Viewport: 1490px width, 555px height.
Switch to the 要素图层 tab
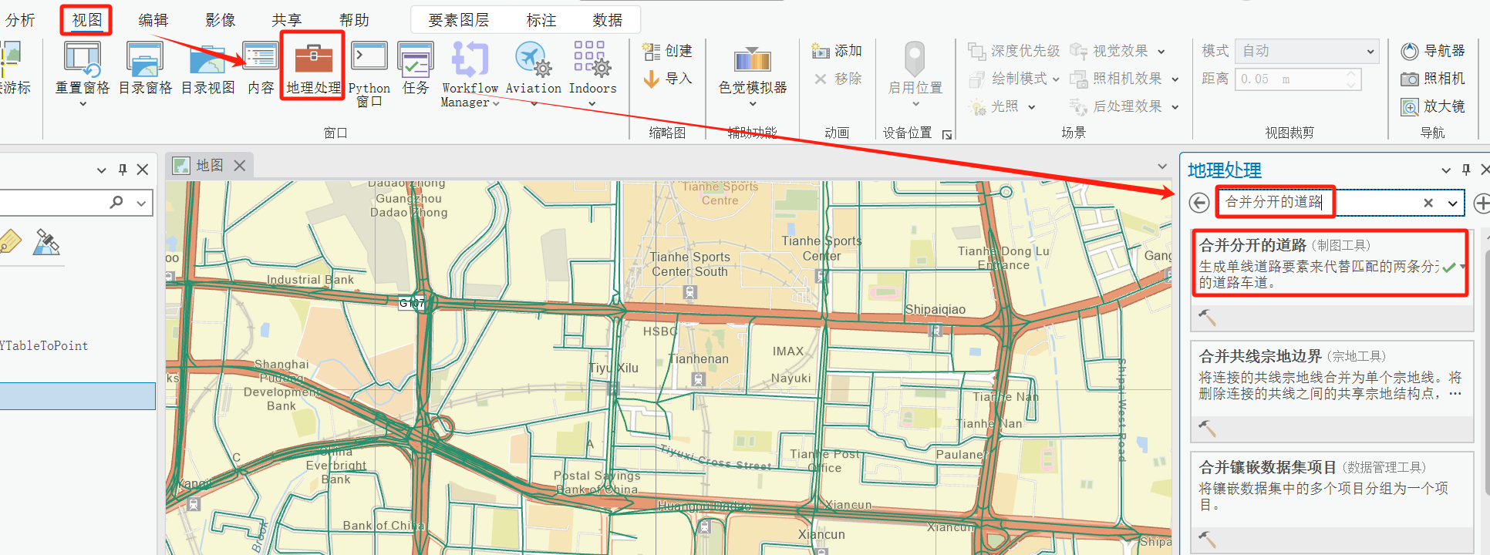(x=459, y=20)
